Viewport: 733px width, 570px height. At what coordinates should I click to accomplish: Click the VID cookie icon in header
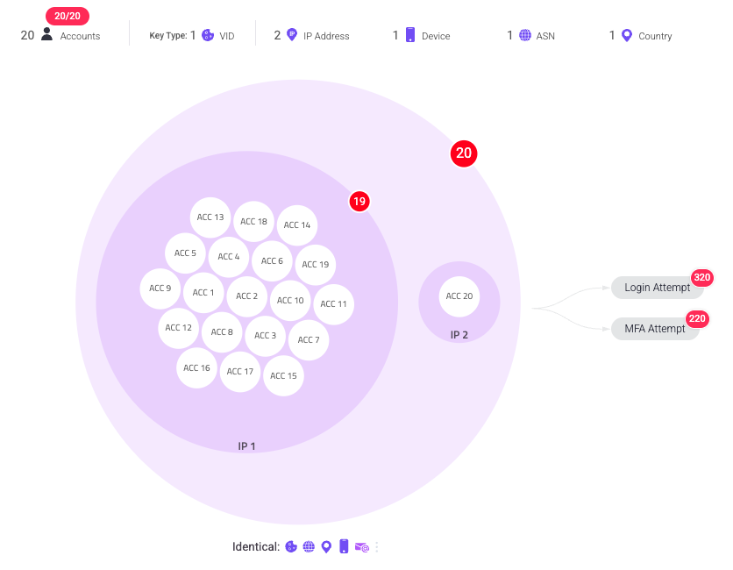pyautogui.click(x=208, y=35)
